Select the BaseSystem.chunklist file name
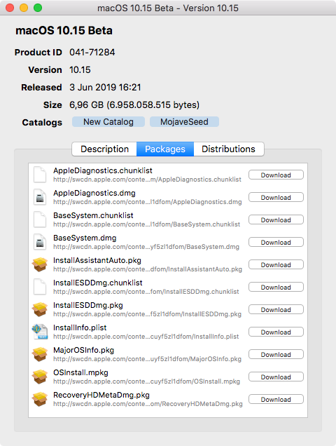This screenshot has width=336, height=446. click(93, 215)
